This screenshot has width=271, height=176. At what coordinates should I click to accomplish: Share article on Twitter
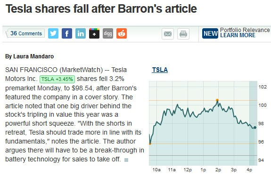tap(53, 33)
